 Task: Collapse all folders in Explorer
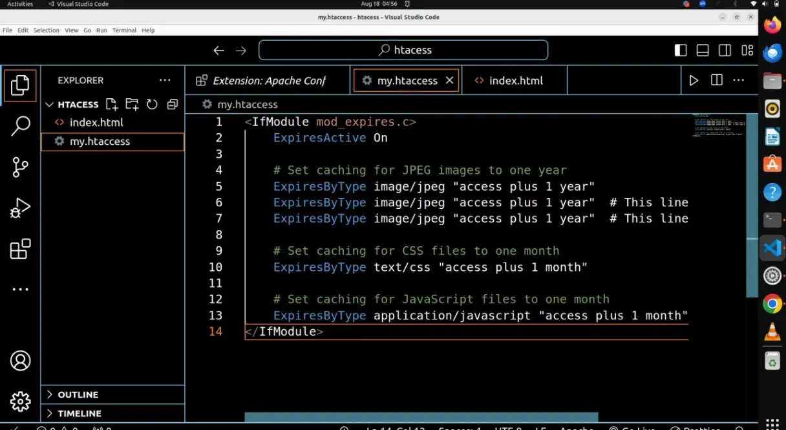click(172, 104)
